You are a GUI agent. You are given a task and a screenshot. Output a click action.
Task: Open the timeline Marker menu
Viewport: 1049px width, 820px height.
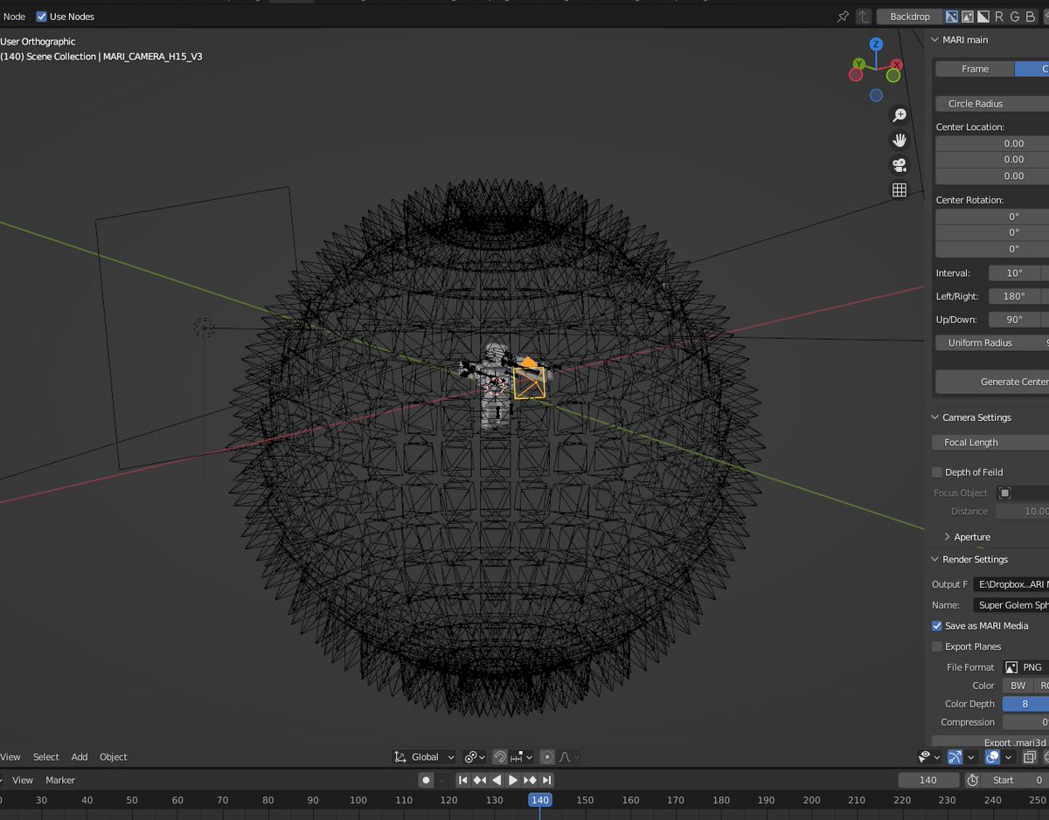[x=60, y=780]
